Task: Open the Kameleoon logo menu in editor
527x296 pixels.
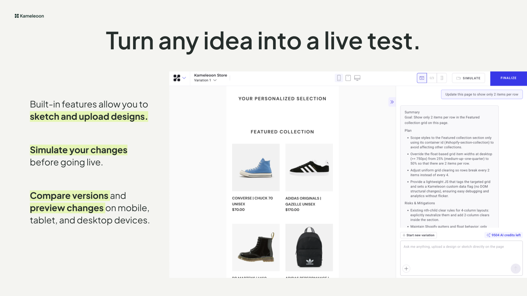Action: tap(180, 78)
